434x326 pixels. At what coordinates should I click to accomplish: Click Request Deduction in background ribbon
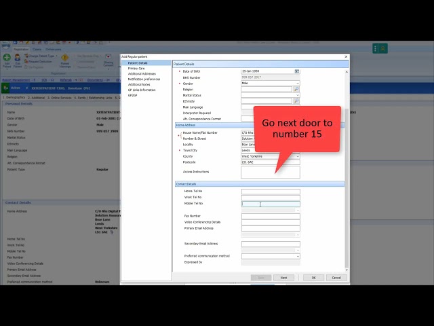(38, 62)
